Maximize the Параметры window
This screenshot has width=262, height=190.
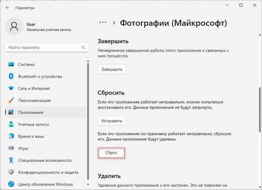[x=241, y=5]
